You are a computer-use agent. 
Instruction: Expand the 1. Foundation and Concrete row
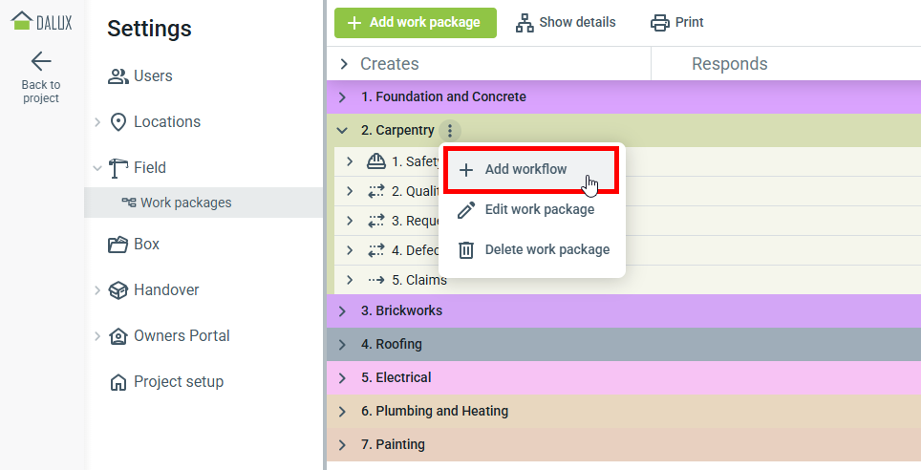pyautogui.click(x=342, y=97)
